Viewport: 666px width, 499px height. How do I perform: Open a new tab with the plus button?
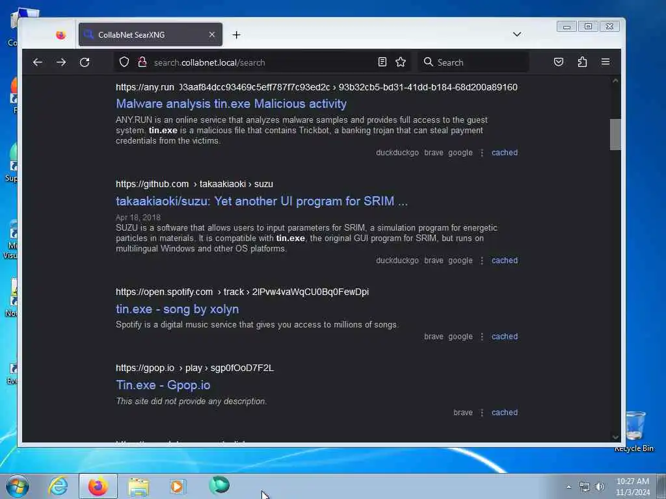(x=237, y=35)
